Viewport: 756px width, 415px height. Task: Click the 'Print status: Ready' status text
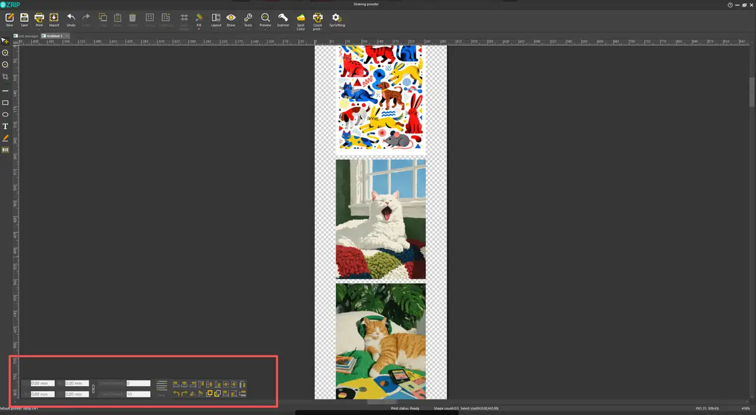pos(405,408)
